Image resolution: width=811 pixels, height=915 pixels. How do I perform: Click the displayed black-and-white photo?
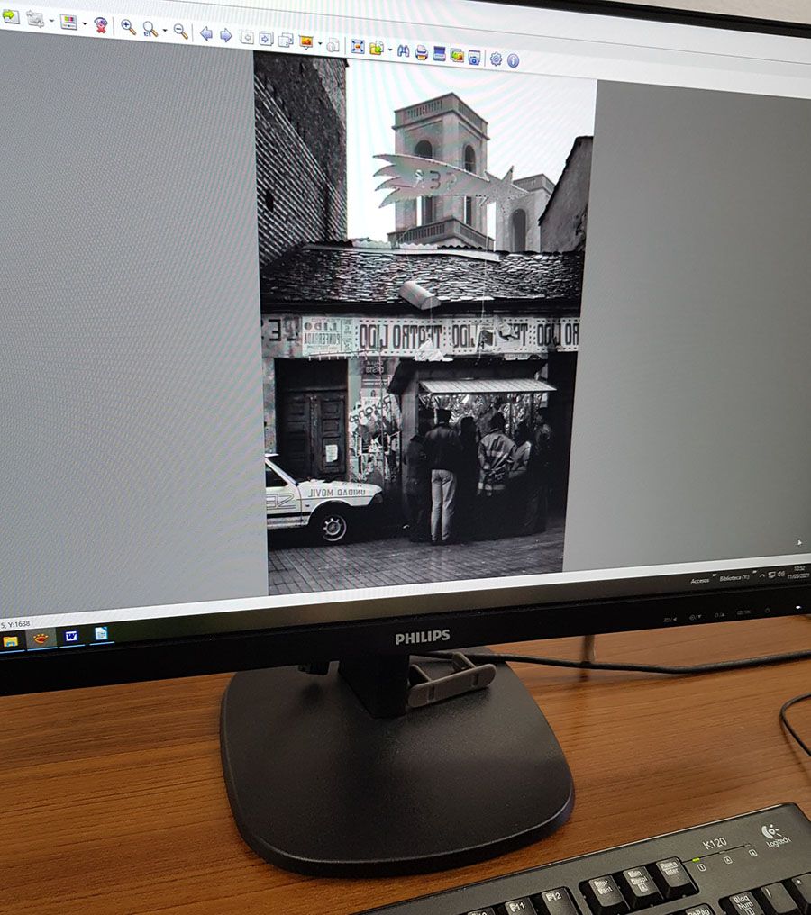[x=424, y=324]
